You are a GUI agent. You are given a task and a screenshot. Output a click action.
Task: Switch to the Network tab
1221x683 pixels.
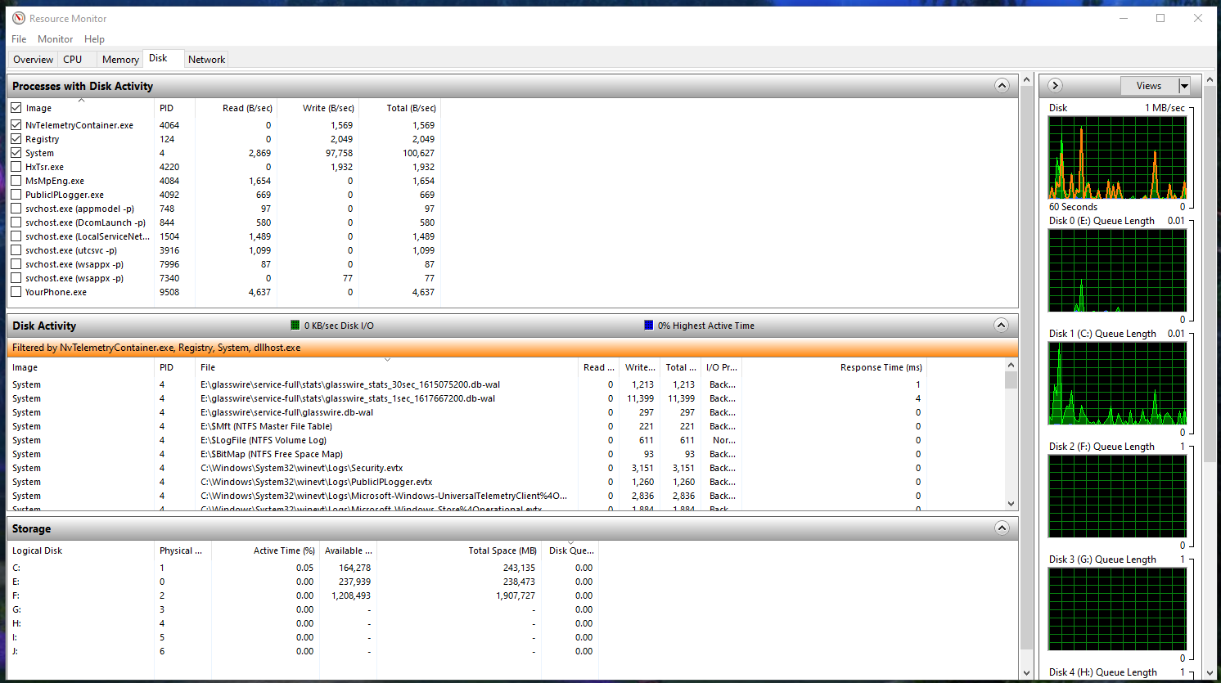(206, 60)
